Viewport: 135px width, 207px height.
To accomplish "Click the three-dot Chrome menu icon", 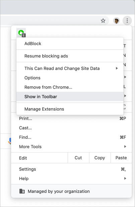I will [127, 20].
